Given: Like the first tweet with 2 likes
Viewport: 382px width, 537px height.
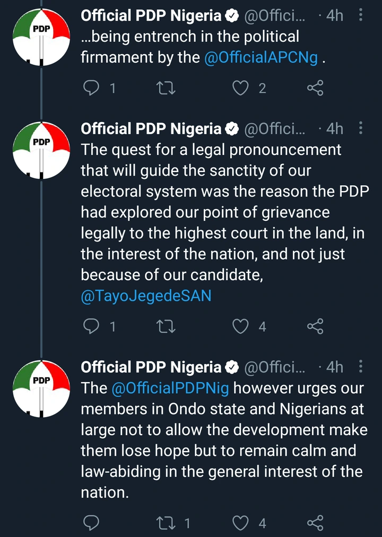Looking at the screenshot, I should (241, 88).
